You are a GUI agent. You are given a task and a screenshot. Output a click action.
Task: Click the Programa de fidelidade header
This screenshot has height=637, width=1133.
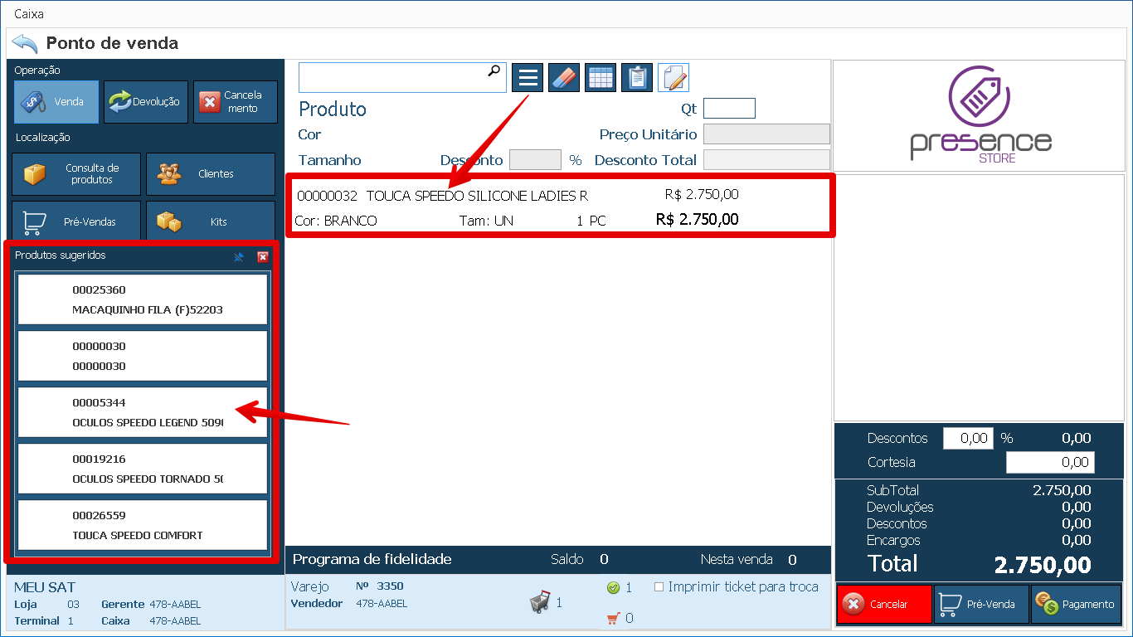coord(372,559)
